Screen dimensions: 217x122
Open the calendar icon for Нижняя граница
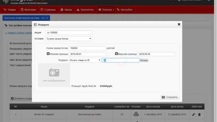[x=48, y=54]
